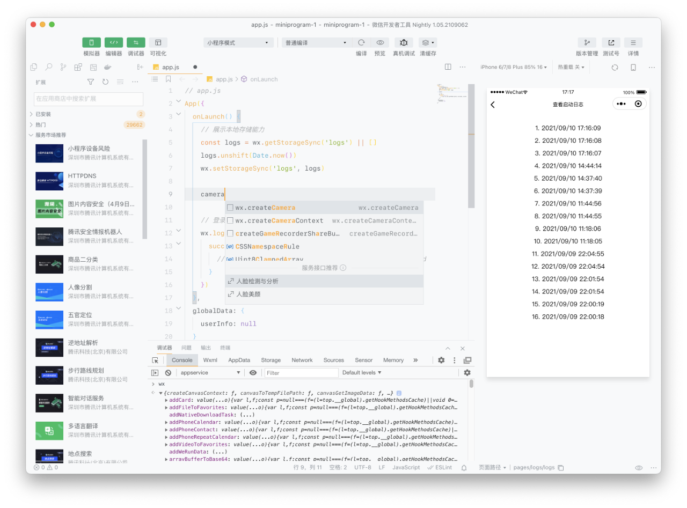Split the editor with the layout icon
Image resolution: width=687 pixels, height=508 pixels.
tap(448, 67)
